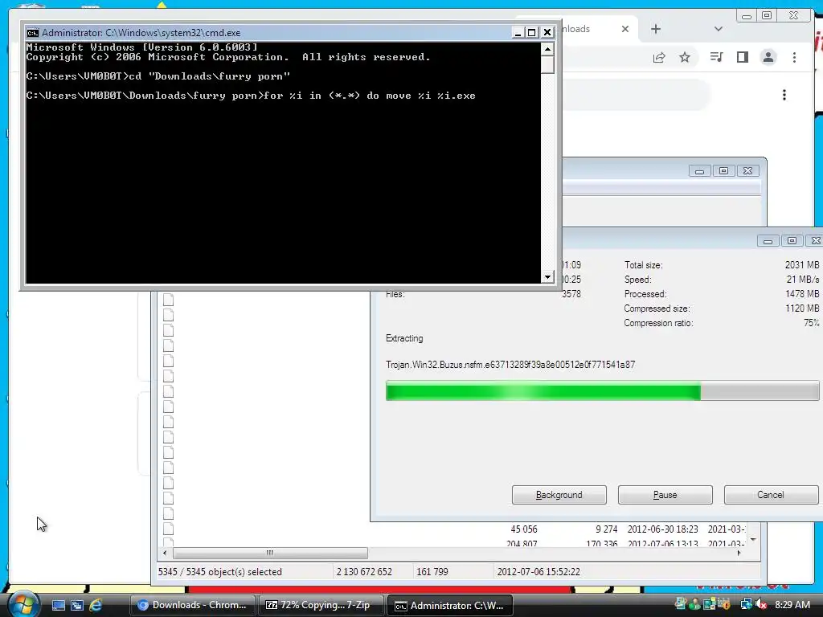This screenshot has width=823, height=617.
Task: Click 7-Zip horizontal scrollbar thumb
Action: click(270, 553)
